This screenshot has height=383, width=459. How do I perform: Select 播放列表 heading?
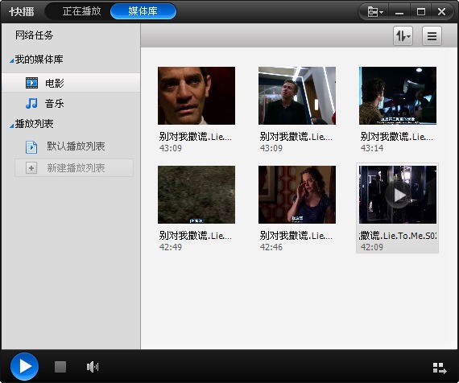pyautogui.click(x=34, y=124)
